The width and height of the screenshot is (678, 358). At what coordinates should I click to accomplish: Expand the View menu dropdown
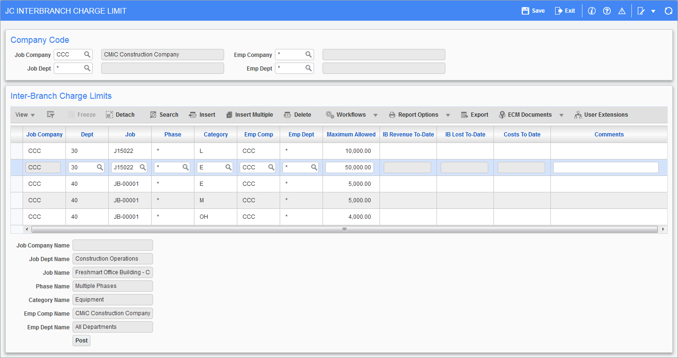coord(25,115)
